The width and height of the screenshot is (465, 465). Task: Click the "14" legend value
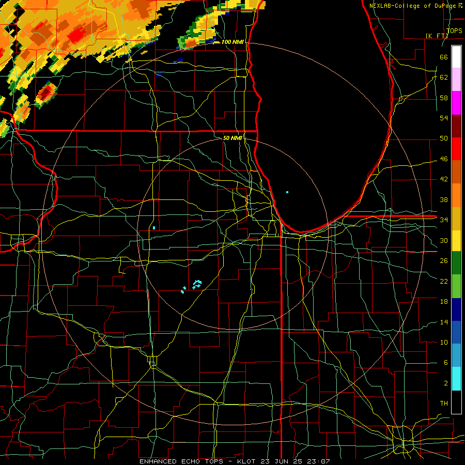pyautogui.click(x=444, y=322)
